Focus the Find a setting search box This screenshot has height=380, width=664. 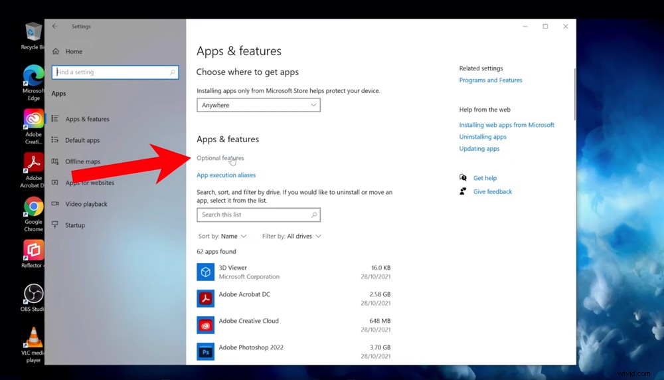tap(115, 72)
